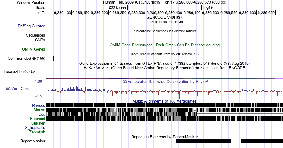Open the OMIM Genes track label
Image resolution: width=283 pixels, height=148 pixels.
click(x=33, y=49)
